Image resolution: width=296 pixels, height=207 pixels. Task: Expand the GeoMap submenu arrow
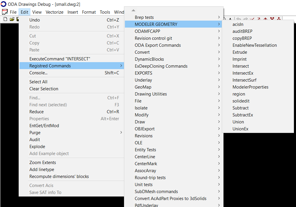click(219, 87)
